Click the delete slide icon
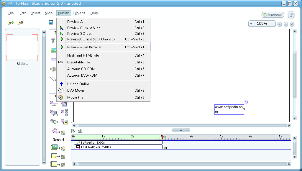The height and width of the screenshot is (171, 302). click(x=20, y=22)
